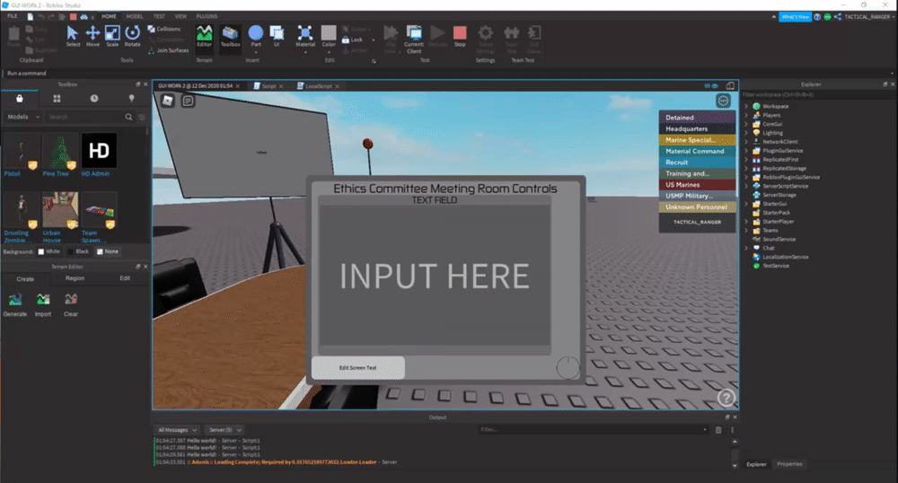Expand the Chat tree node
Screen dimensions: 898x483
(745, 248)
